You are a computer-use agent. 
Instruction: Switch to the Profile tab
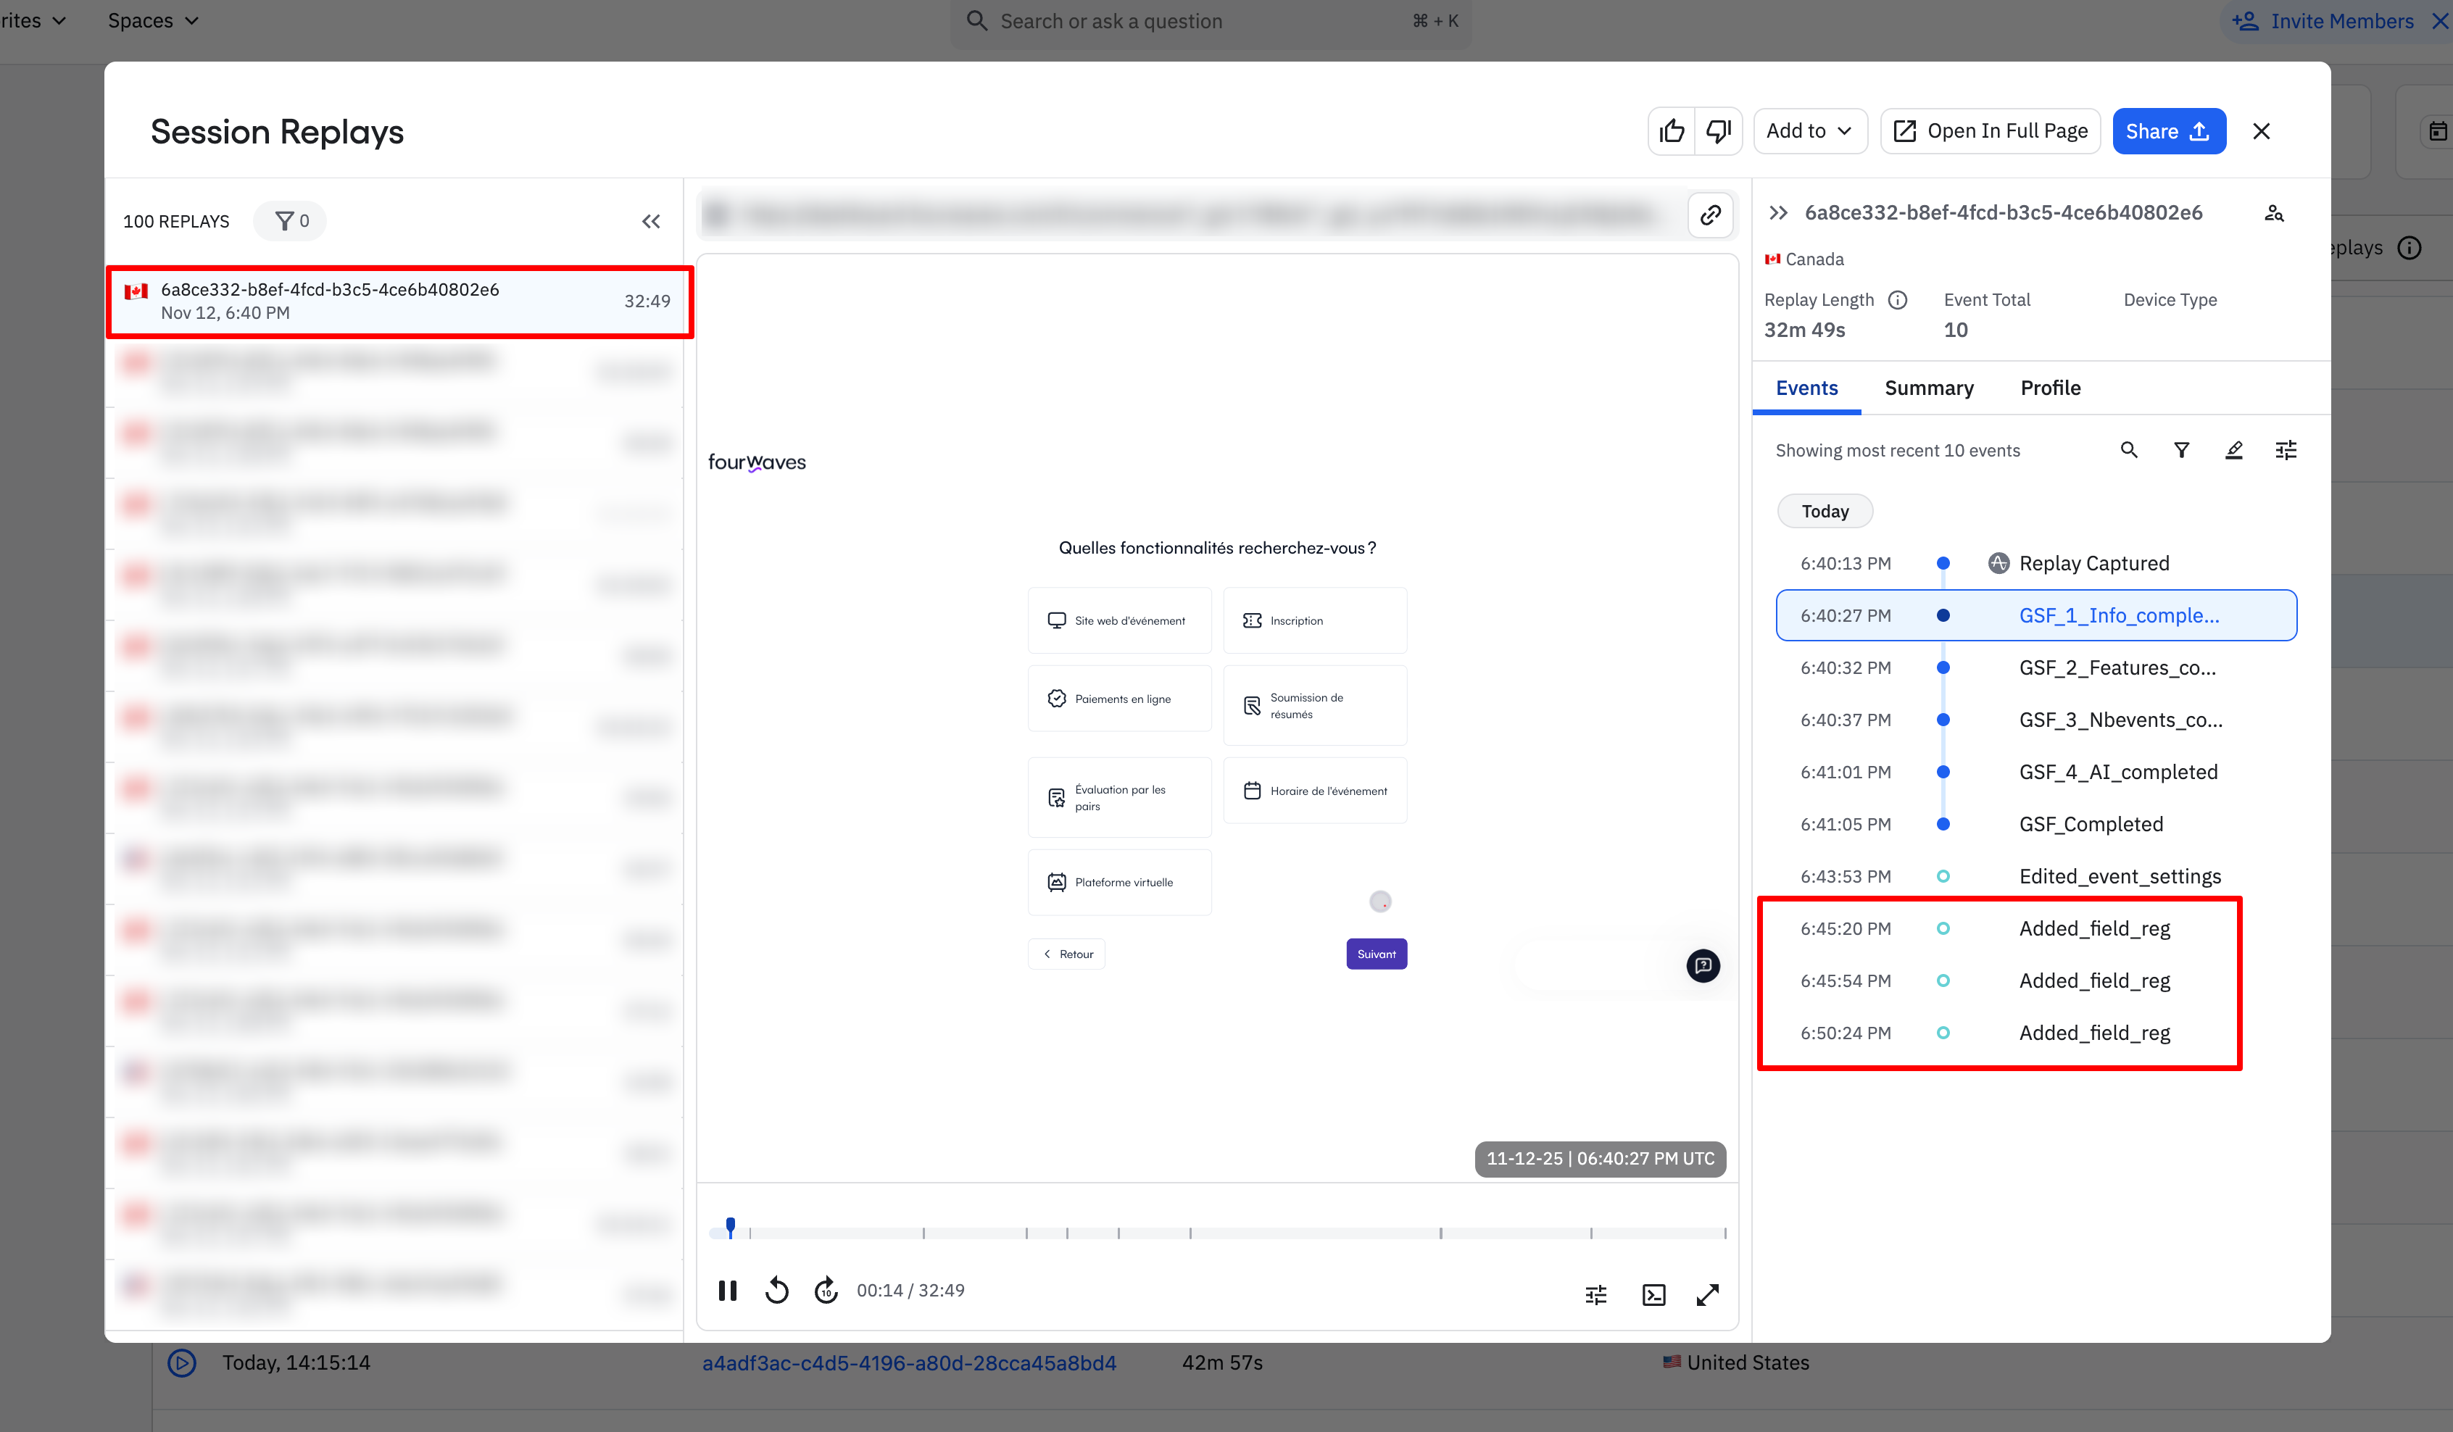2050,388
